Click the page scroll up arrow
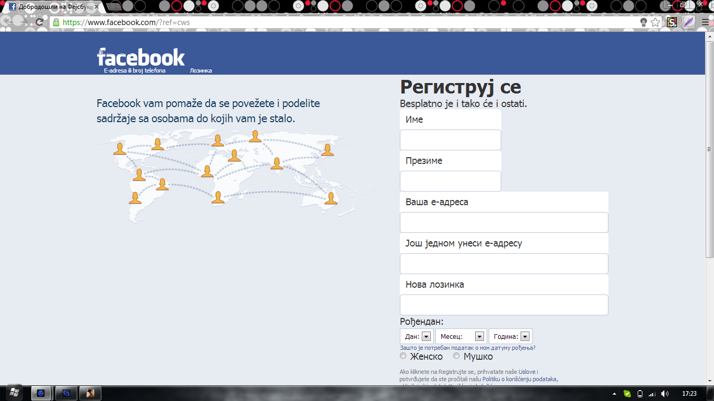 [x=709, y=35]
